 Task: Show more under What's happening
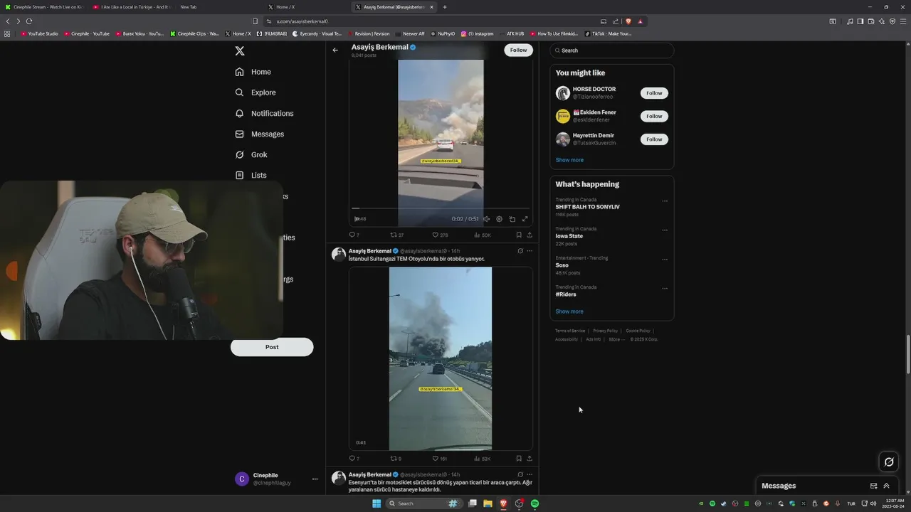click(x=569, y=311)
